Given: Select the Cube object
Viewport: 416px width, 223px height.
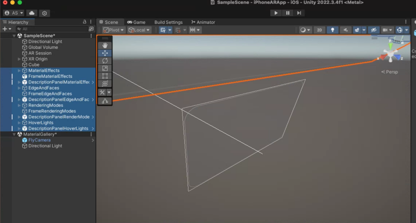Looking at the screenshot, I should point(34,65).
